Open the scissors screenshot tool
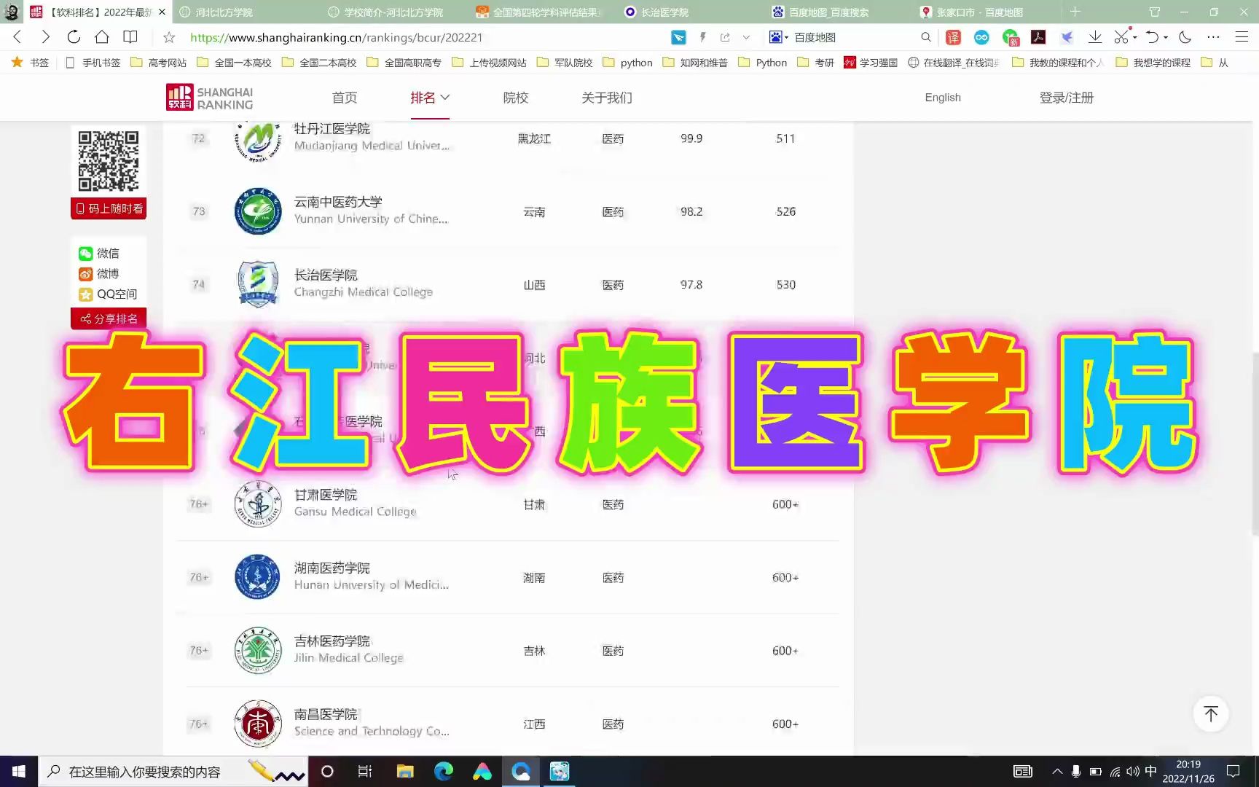The width and height of the screenshot is (1259, 787). (1121, 37)
